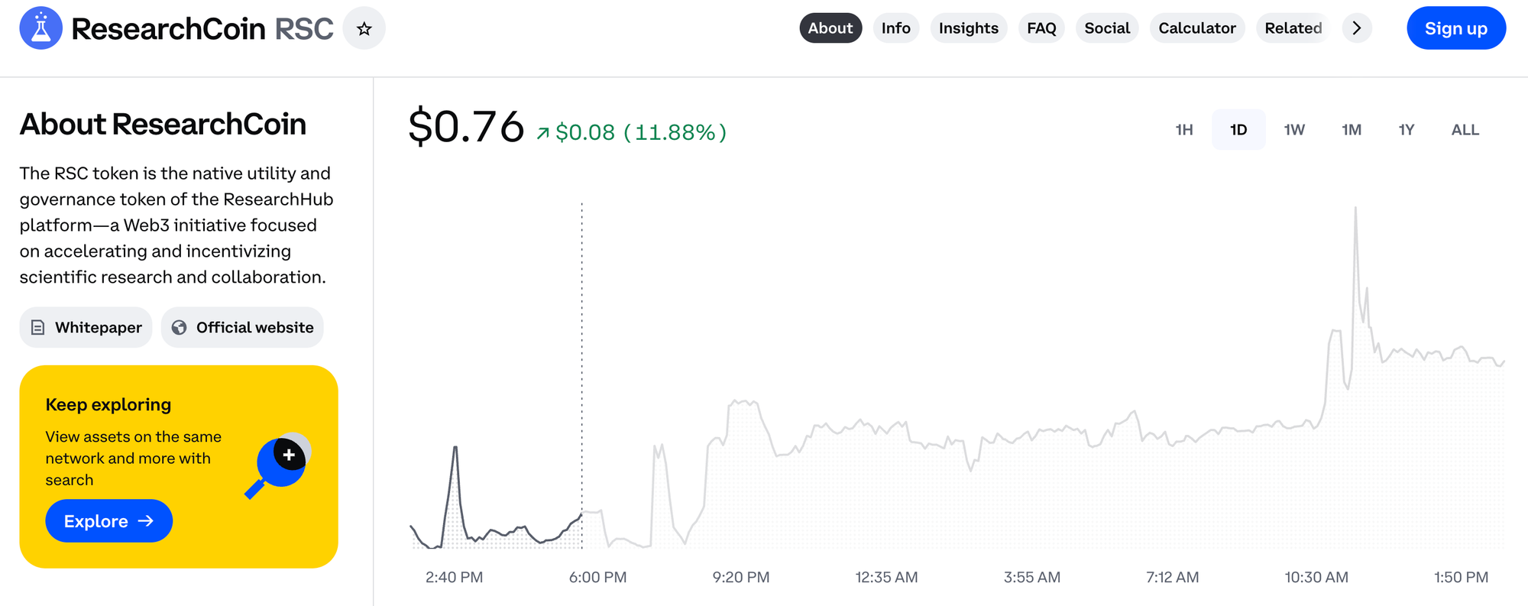Click the globe icon next to Official website

click(x=180, y=327)
